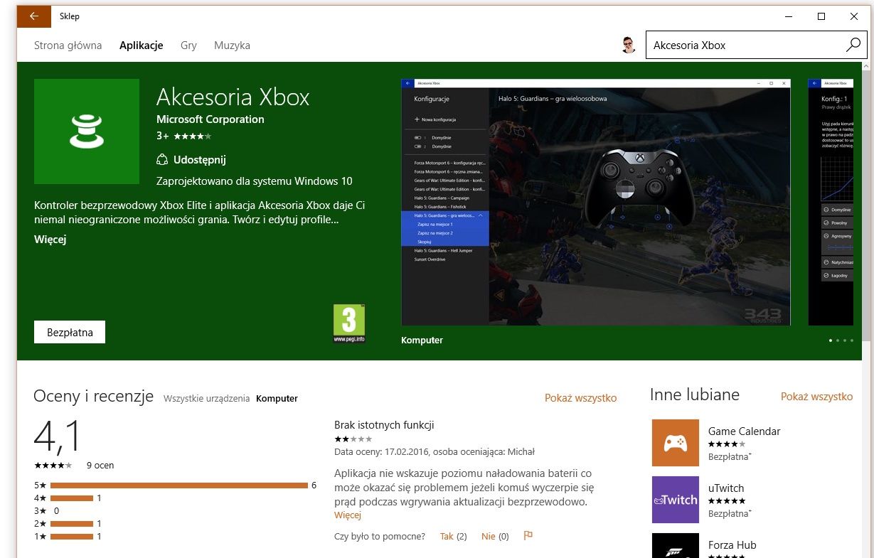Image resolution: width=874 pixels, height=558 pixels.
Task: Open the Game Calendar title
Action: click(x=744, y=431)
